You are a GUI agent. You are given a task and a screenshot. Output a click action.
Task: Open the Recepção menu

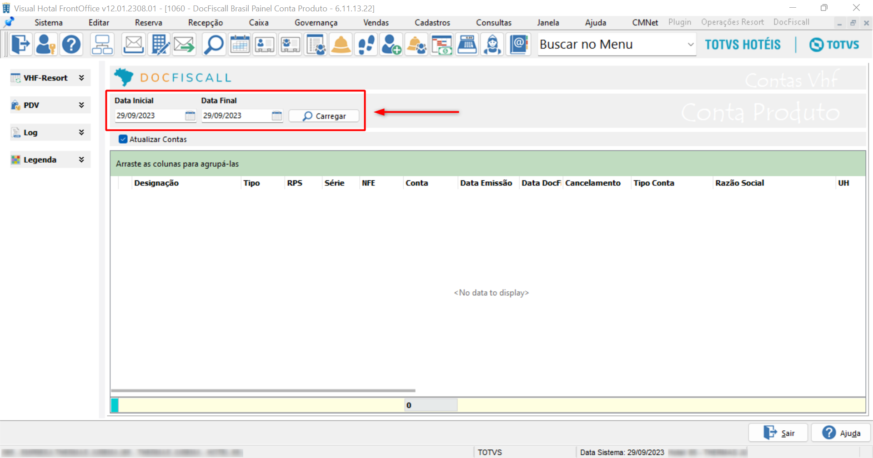pyautogui.click(x=206, y=22)
